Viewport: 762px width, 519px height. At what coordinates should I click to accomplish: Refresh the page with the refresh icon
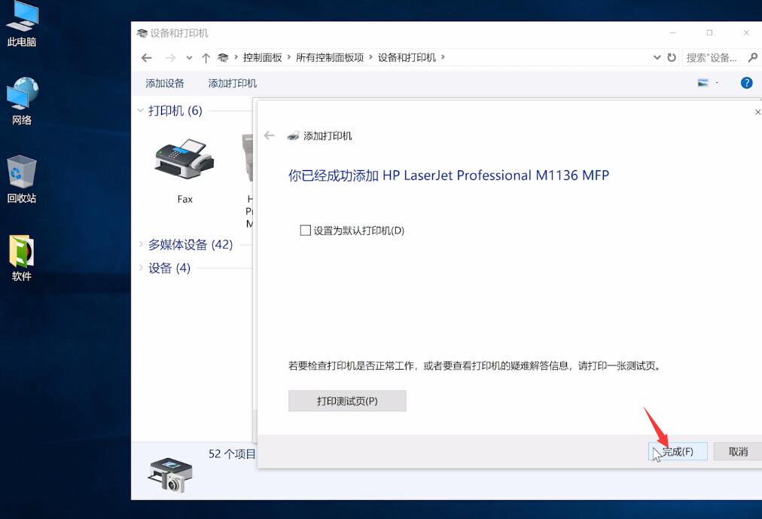[x=670, y=57]
